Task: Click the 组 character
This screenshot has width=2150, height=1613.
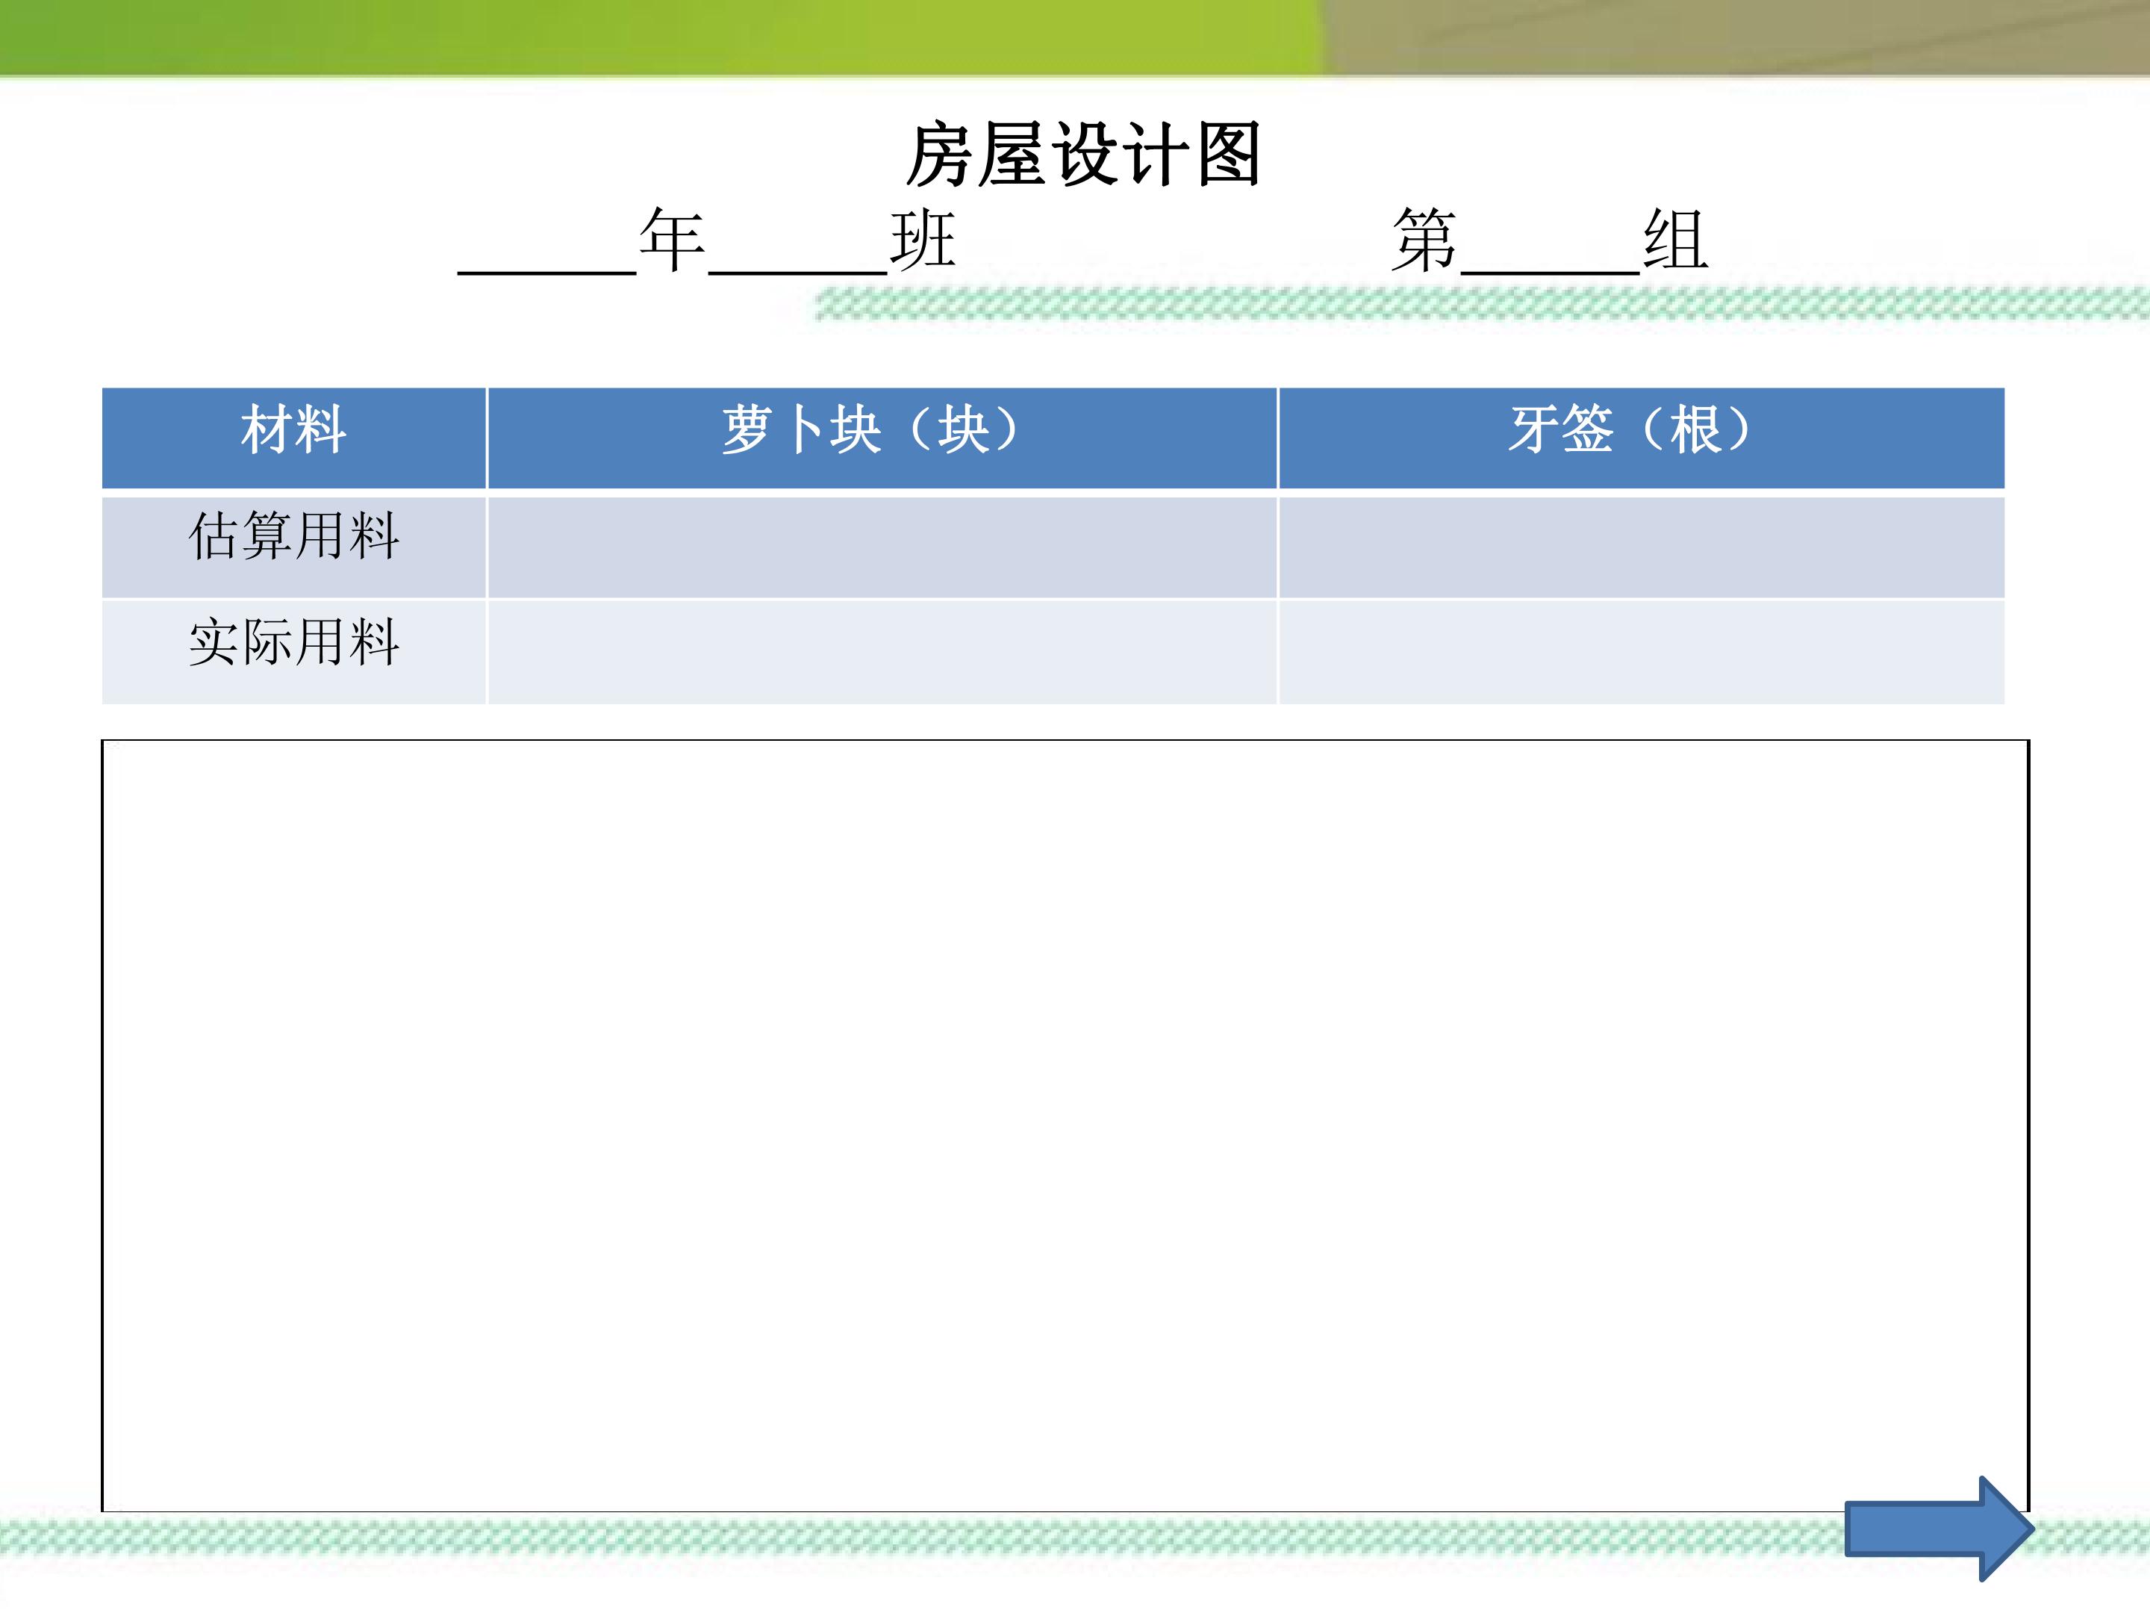Action: [x=1676, y=239]
